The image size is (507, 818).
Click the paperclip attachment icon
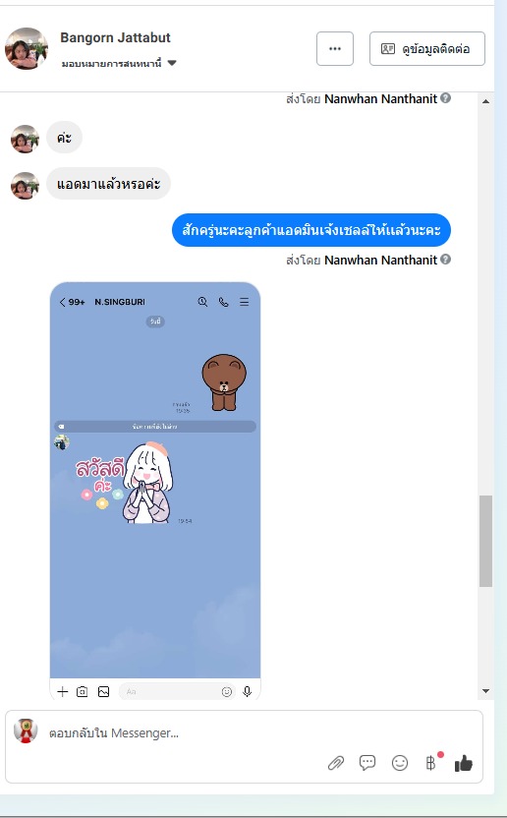(x=336, y=763)
